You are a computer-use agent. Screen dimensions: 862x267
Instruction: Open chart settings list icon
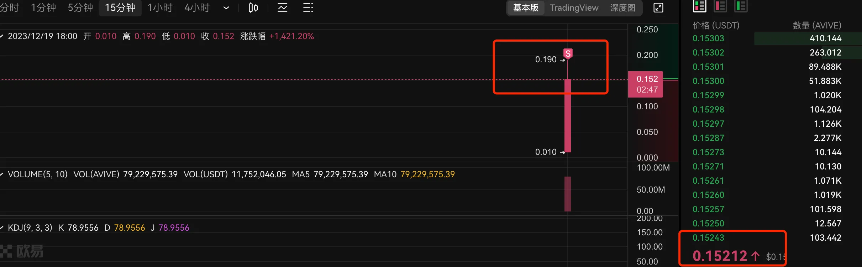pos(308,7)
